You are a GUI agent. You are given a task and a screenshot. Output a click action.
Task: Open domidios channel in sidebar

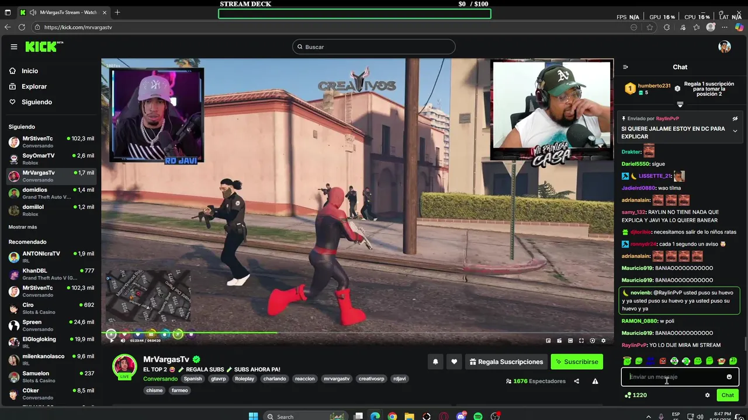click(x=51, y=193)
